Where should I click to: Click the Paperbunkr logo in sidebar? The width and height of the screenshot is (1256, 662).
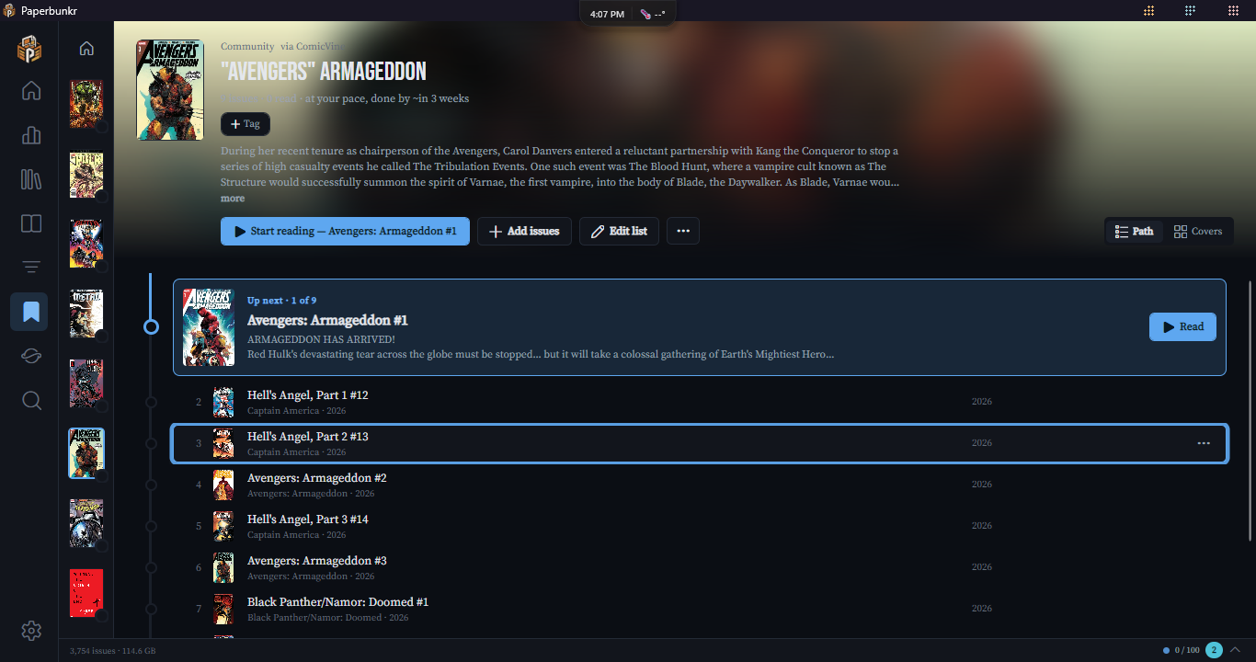pyautogui.click(x=29, y=48)
